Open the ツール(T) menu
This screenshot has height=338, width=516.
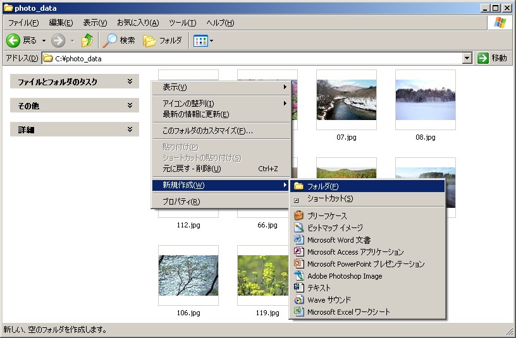[x=182, y=23]
